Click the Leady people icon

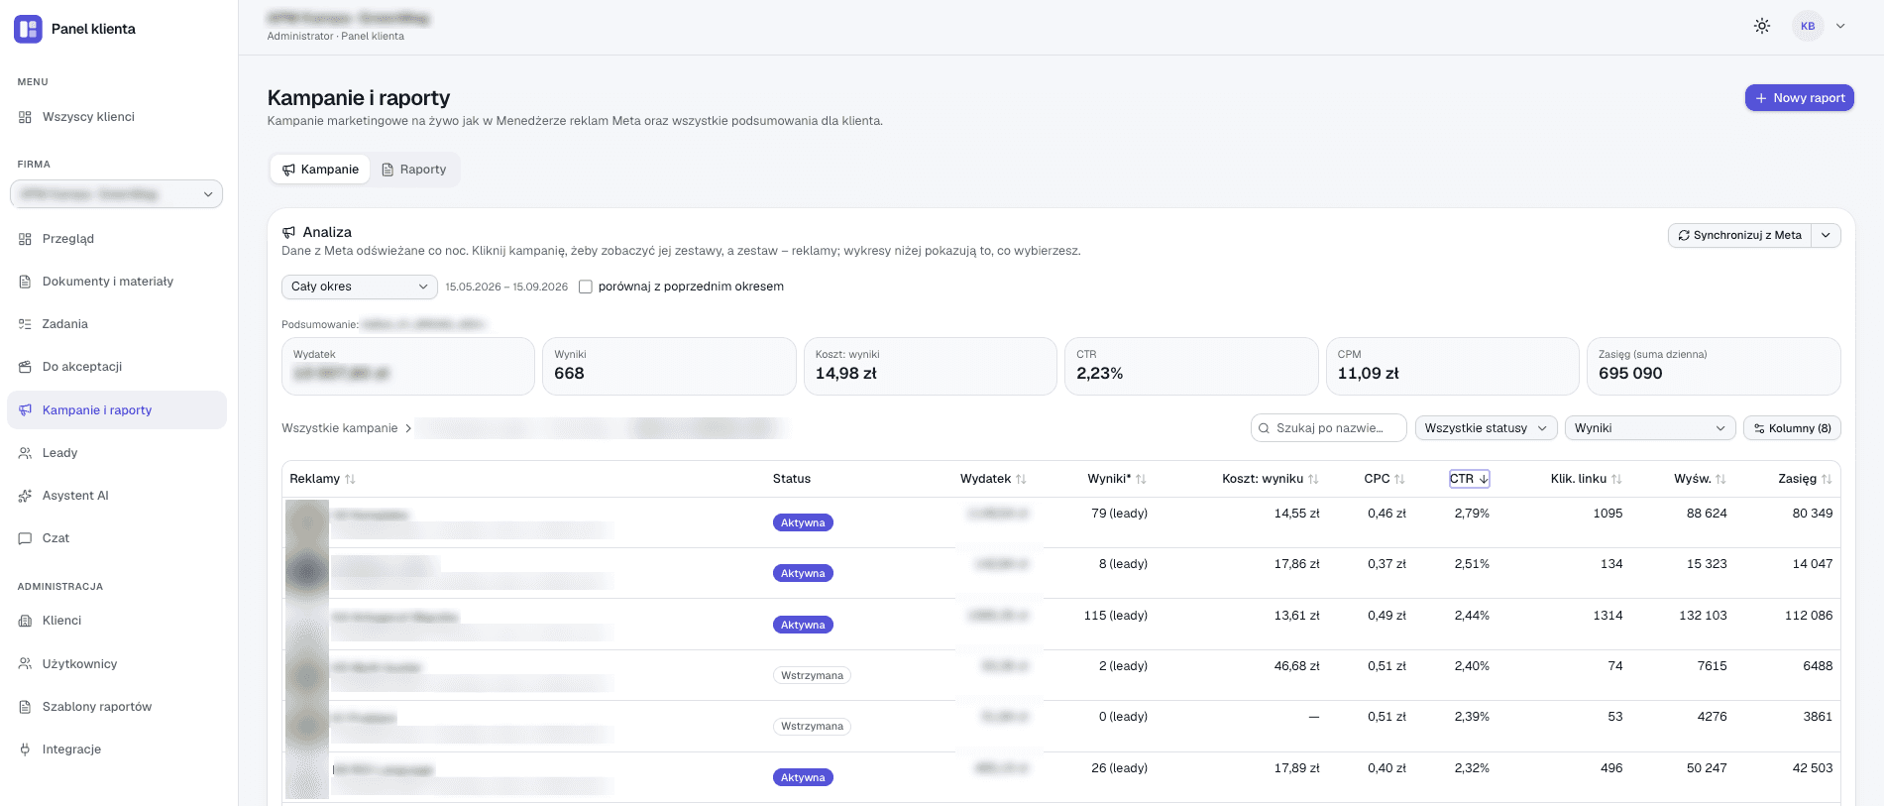click(x=25, y=453)
